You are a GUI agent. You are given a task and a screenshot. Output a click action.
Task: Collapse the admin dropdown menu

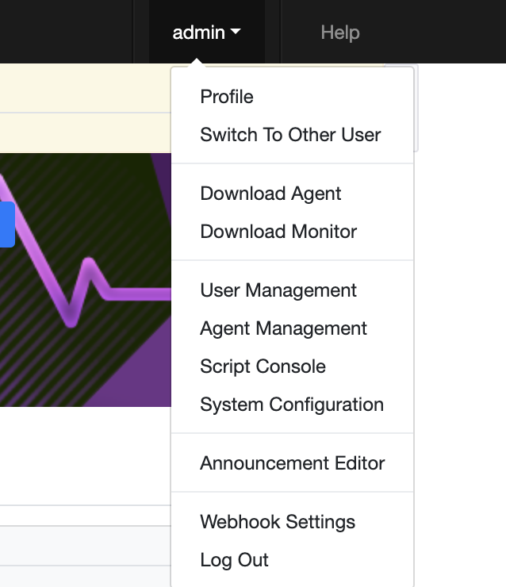(x=206, y=33)
